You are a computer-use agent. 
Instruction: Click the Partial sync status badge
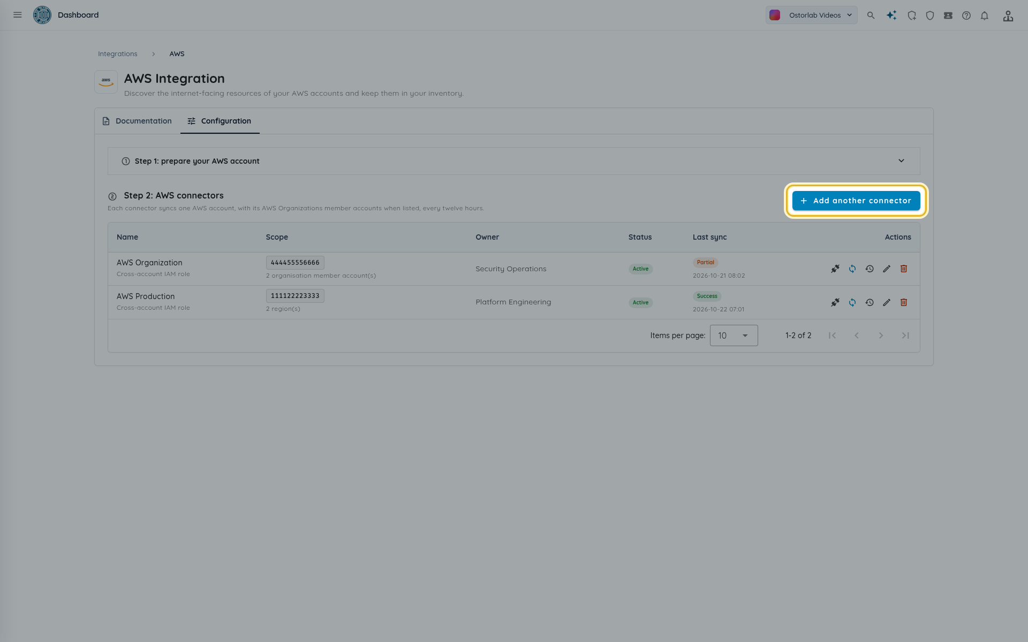click(x=705, y=262)
